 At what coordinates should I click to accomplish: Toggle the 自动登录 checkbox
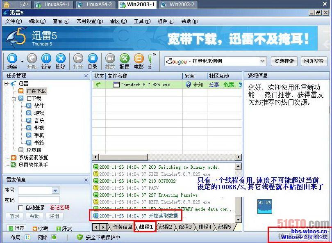pos(20,208)
